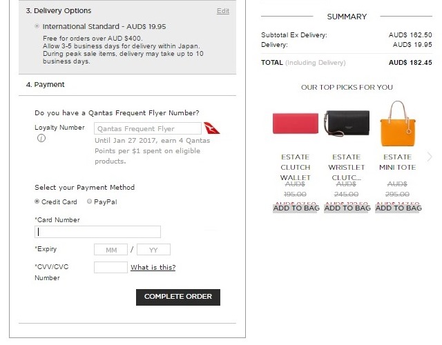Click the CVV/CVC number field
Screen dimensions: 442x345
110,268
